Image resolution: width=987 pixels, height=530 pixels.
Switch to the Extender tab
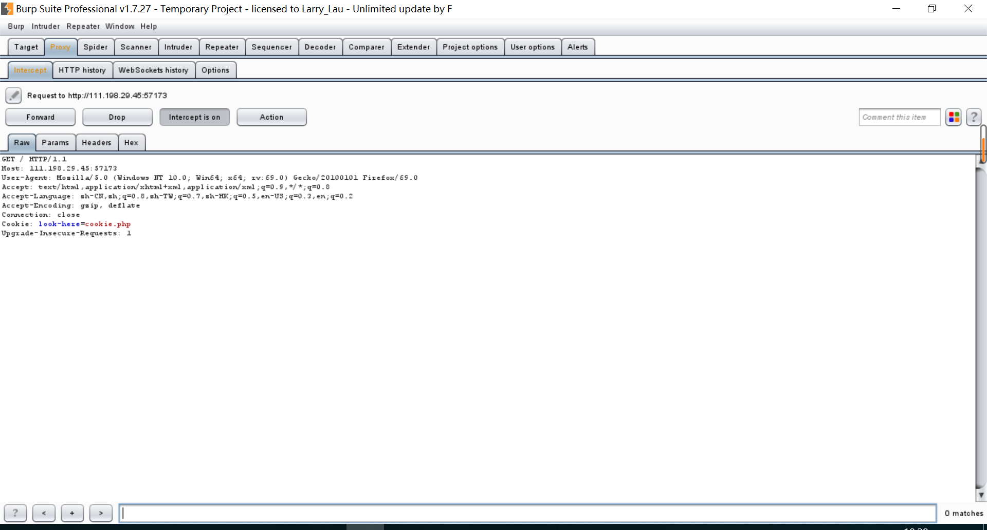(414, 47)
